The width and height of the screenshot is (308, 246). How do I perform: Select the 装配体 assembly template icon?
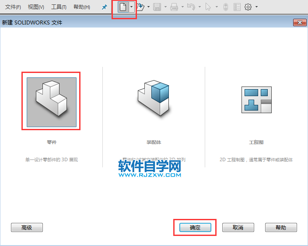154,98
